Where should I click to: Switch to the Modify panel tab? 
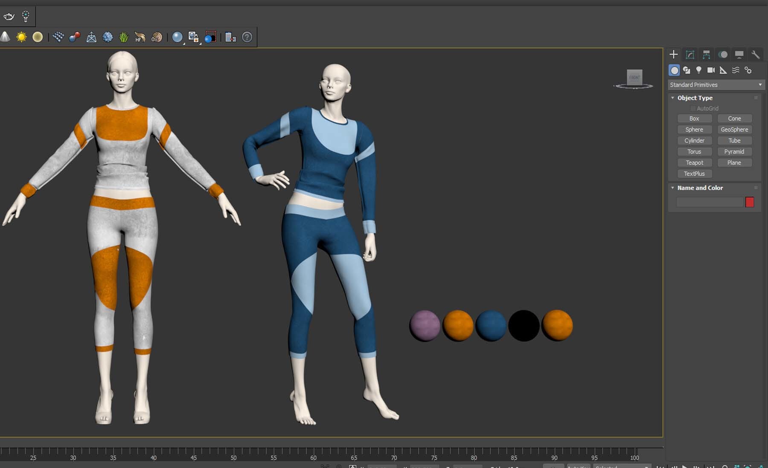coord(690,55)
